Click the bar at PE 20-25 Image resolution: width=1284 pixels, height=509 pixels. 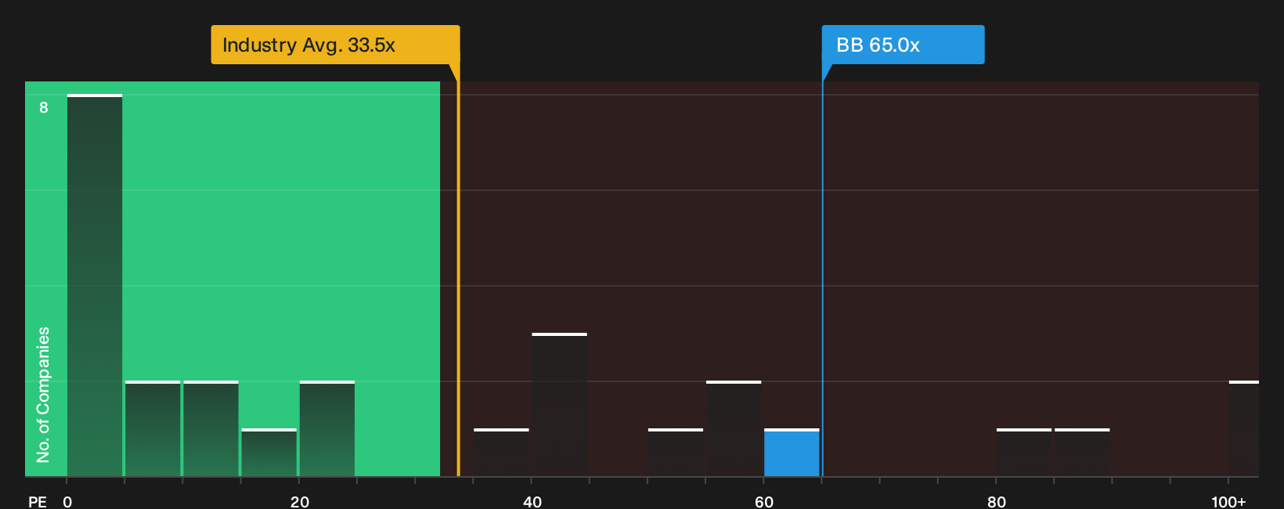pos(327,428)
